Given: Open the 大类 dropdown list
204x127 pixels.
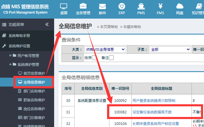Looking at the screenshot, I should 105,49.
